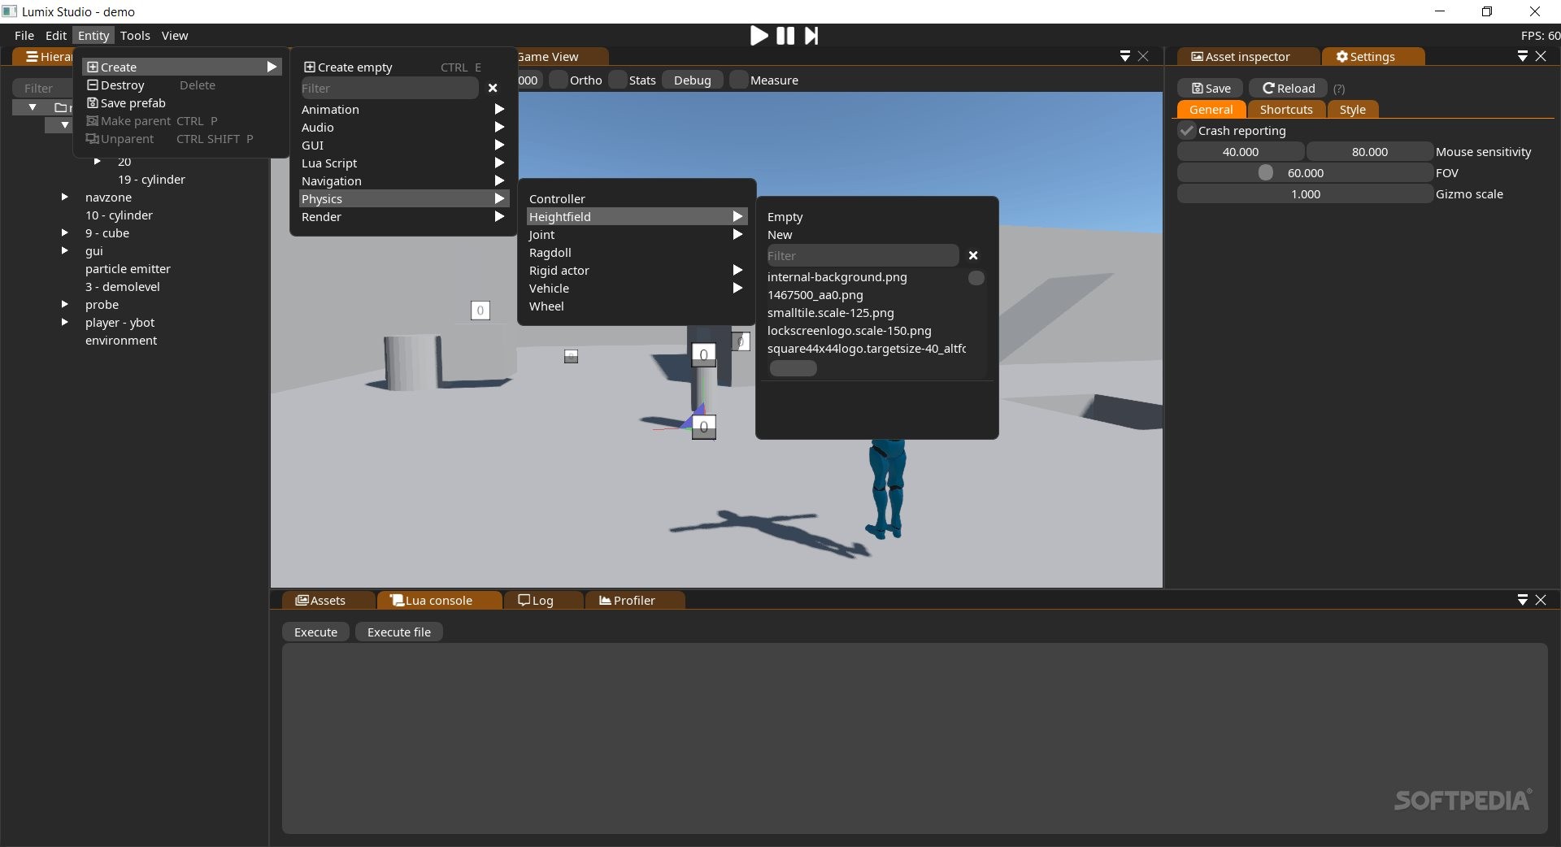This screenshot has width=1561, height=847.
Task: Clear the Create menu filter with X
Action: coord(493,88)
